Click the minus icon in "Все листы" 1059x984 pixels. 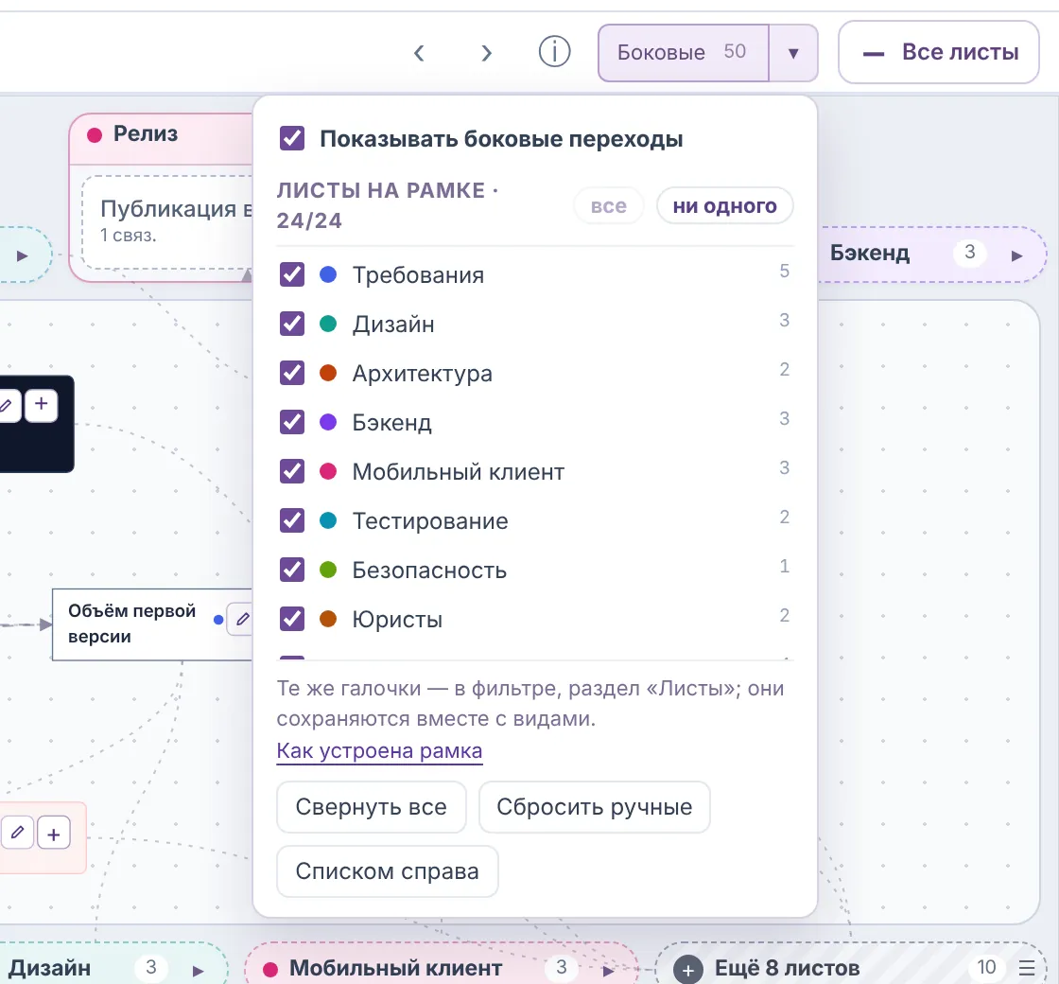[x=874, y=53]
